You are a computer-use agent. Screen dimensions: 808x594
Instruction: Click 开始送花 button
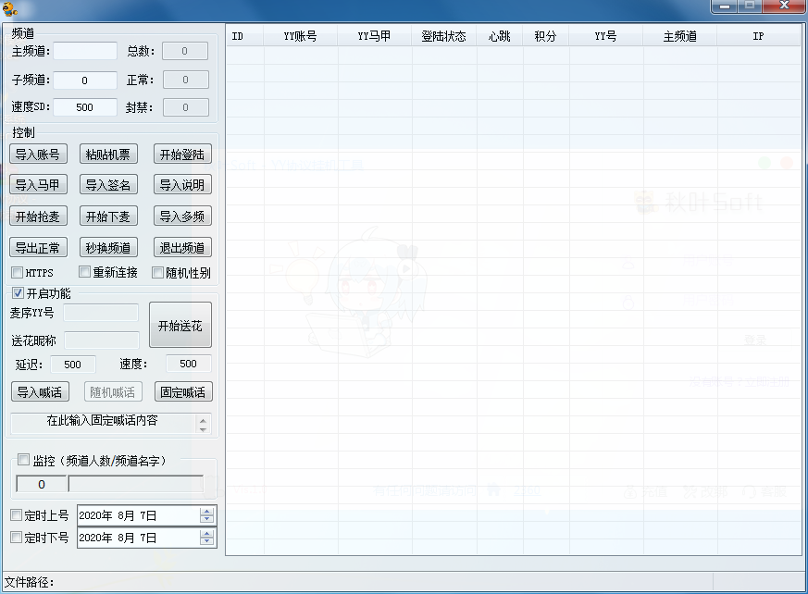(x=180, y=325)
